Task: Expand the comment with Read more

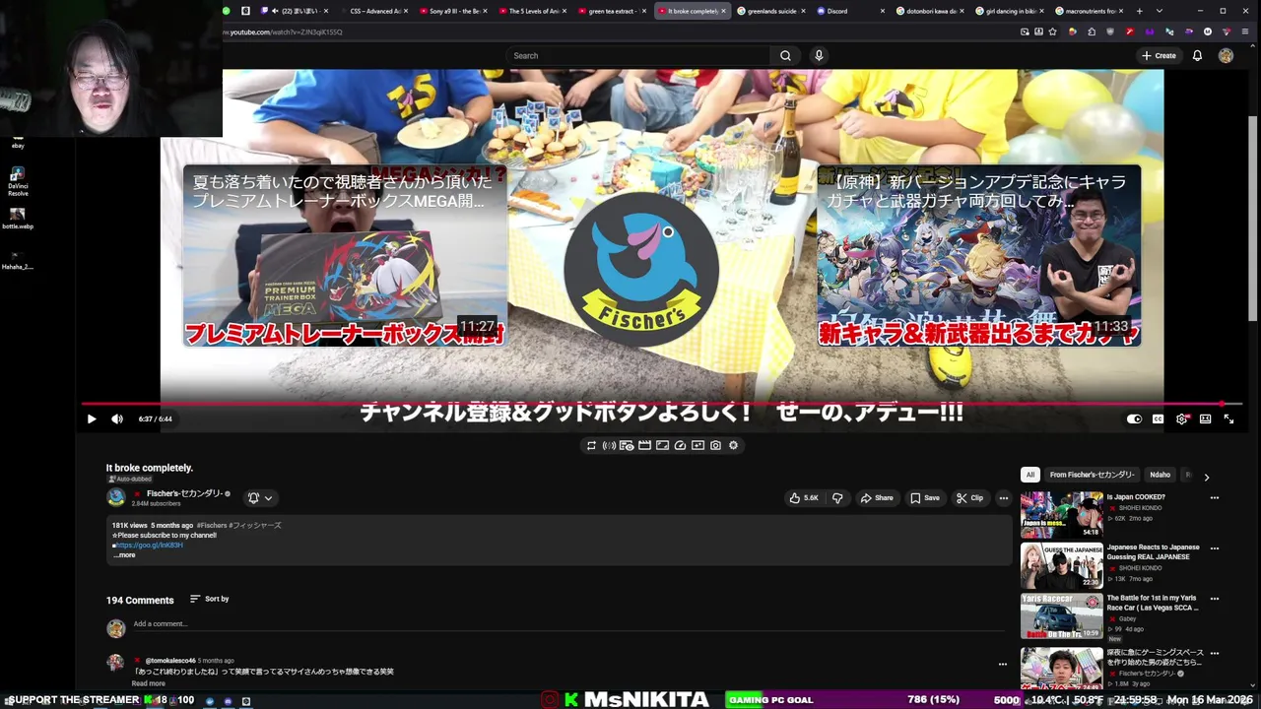Action: coord(149,683)
